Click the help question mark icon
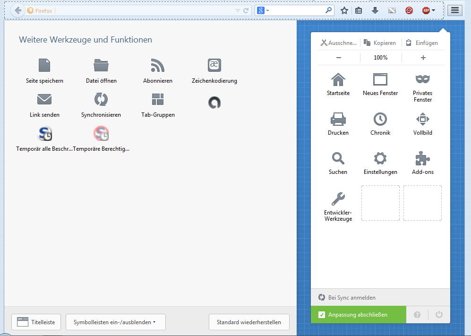The width and height of the screenshot is (471, 336). coord(417,315)
